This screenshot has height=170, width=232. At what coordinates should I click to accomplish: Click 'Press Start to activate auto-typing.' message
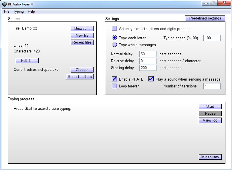(x=42, y=108)
